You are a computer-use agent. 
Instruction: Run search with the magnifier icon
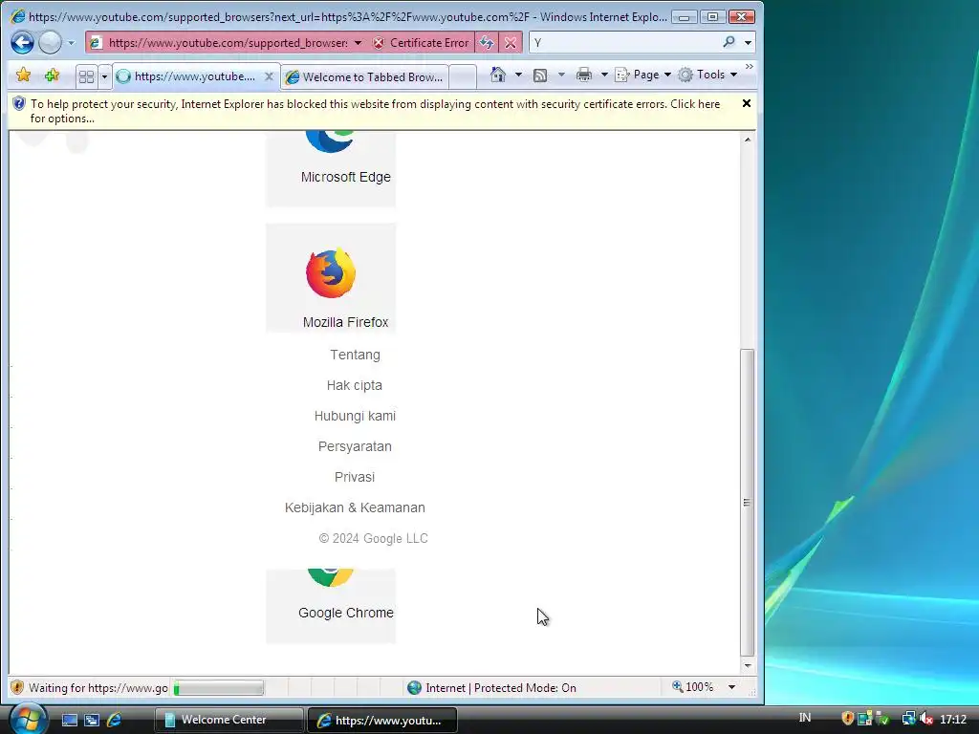pyautogui.click(x=729, y=42)
